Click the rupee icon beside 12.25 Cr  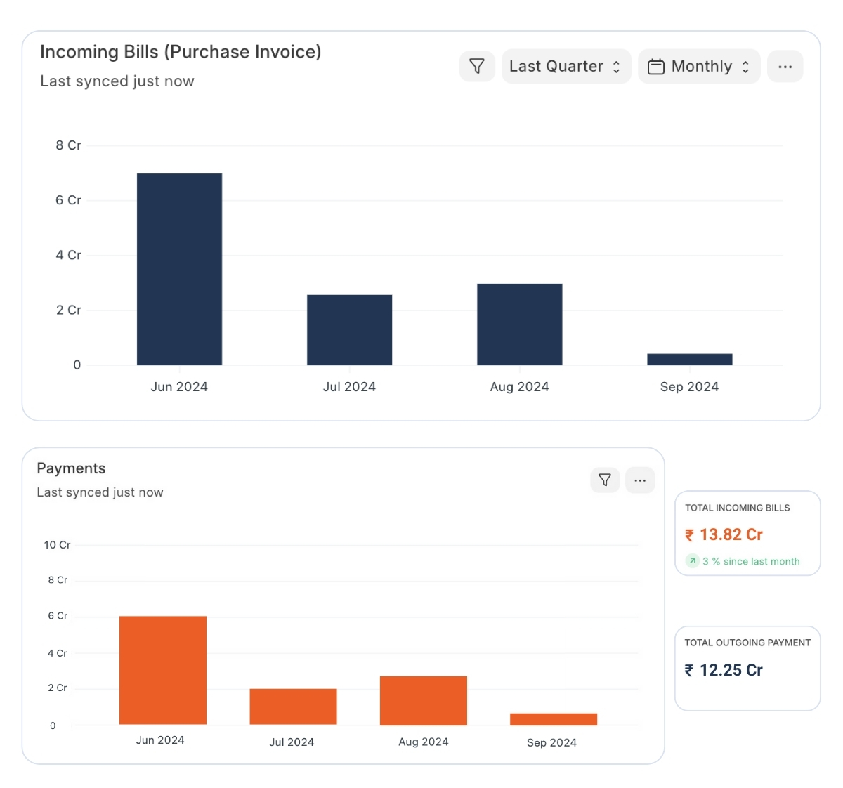(689, 671)
